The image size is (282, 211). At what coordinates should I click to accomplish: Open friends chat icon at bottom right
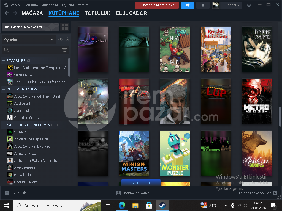click(275, 193)
